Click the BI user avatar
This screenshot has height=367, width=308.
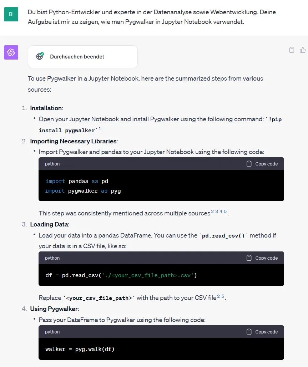pos(11,14)
